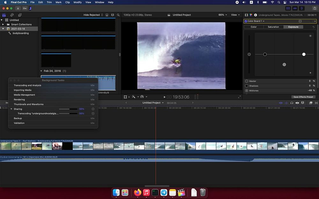Cancel the Sharing background task
Screen dimensions: 319x199
tap(93, 109)
